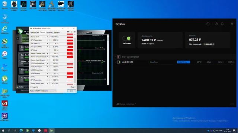The image size is (238, 133).
Task: Click the GPU Temperature value field
Action: click(x=54, y=40)
